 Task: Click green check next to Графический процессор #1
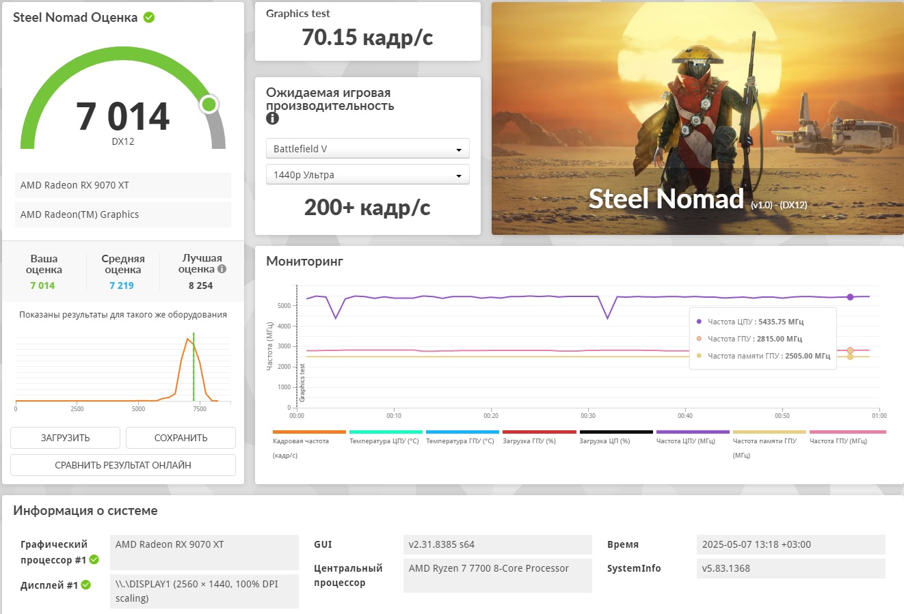coord(94,560)
